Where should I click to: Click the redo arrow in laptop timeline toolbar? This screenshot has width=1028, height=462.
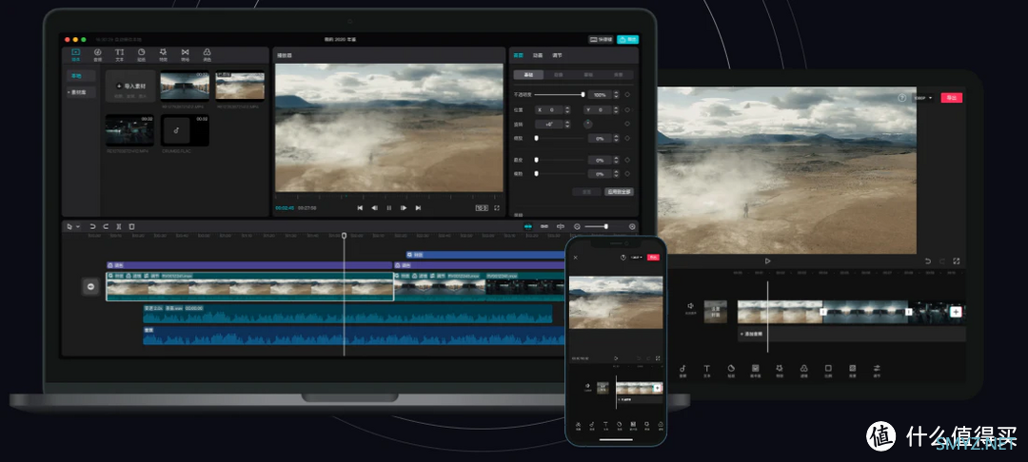pos(106,226)
